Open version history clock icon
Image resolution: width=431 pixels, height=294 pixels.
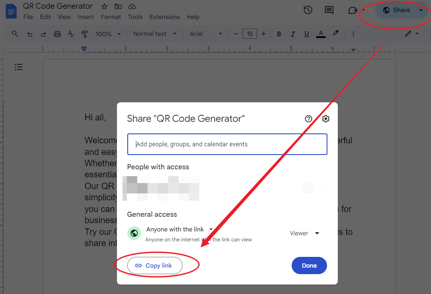tap(308, 10)
